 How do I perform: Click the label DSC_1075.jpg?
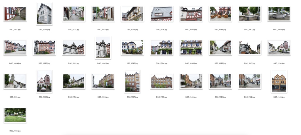pyautogui.click(x=132, y=30)
